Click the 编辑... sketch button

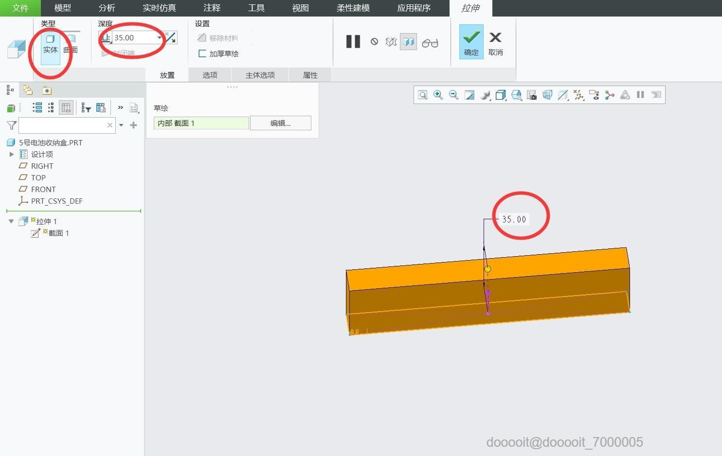(281, 123)
